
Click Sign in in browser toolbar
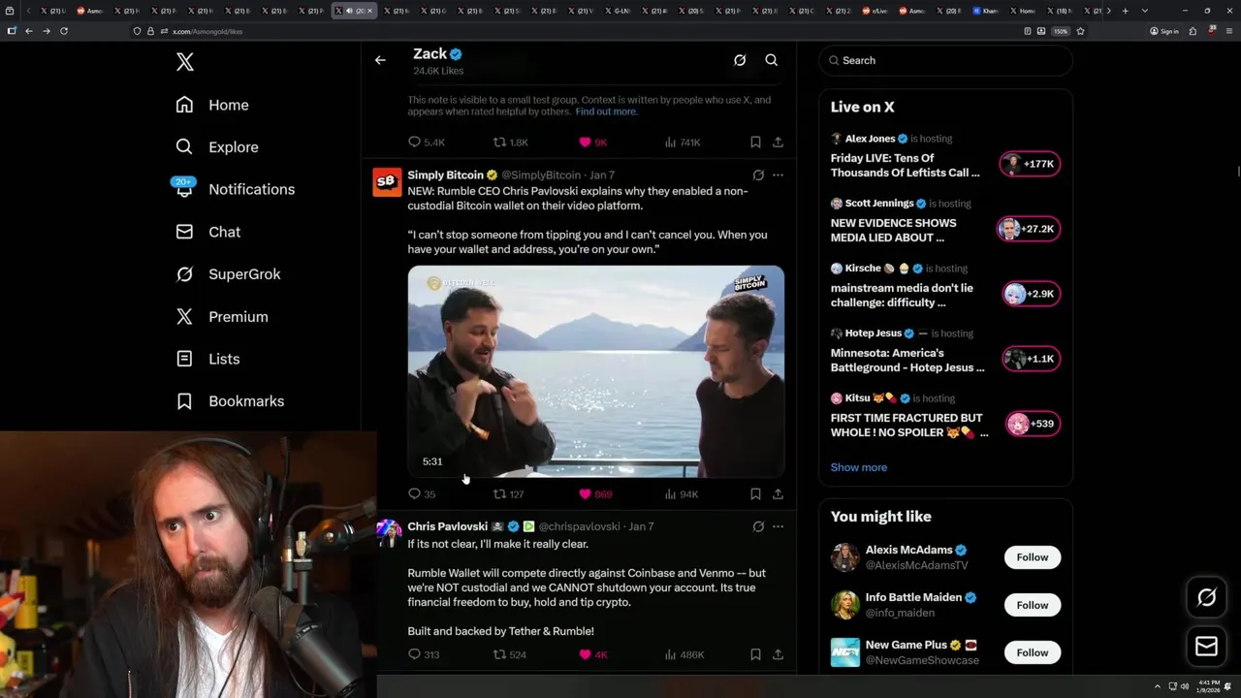tap(1164, 31)
